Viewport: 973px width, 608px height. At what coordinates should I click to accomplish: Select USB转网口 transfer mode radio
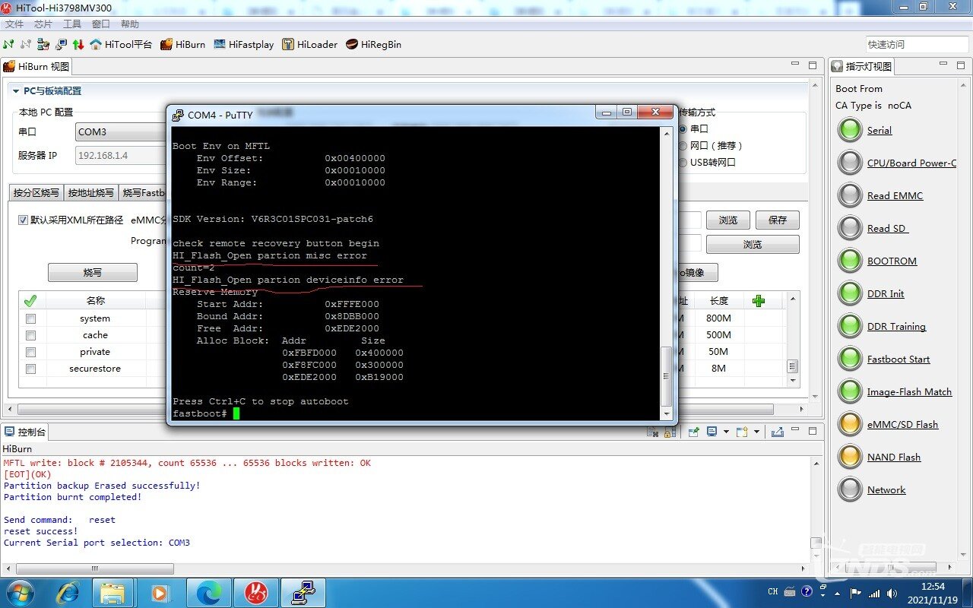tap(682, 162)
